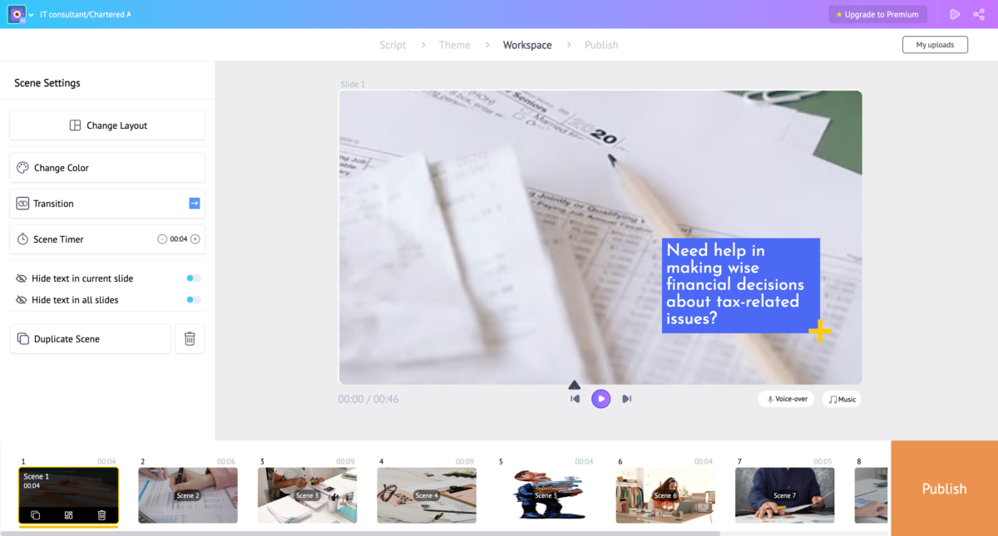Go to the Script step
998x536 pixels.
point(393,45)
